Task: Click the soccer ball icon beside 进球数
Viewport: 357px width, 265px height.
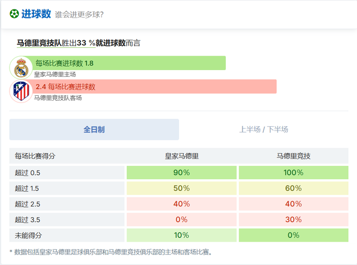Action: (14, 14)
